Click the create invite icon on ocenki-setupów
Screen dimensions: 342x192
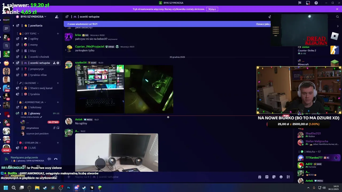pyautogui.click(x=54, y=63)
